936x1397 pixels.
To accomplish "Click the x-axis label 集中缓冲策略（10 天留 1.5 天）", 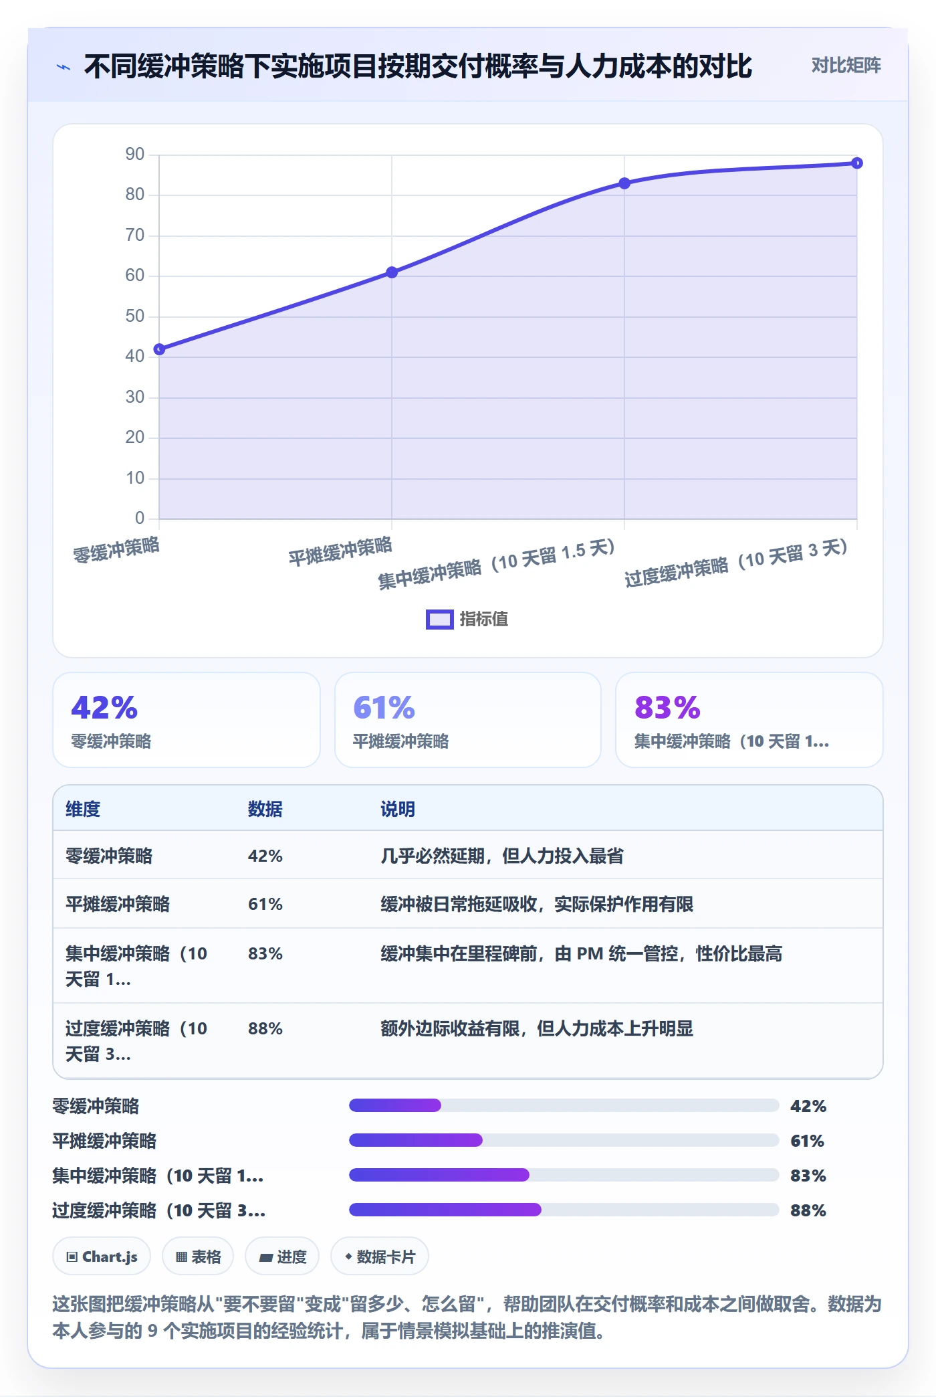I will coord(497,563).
